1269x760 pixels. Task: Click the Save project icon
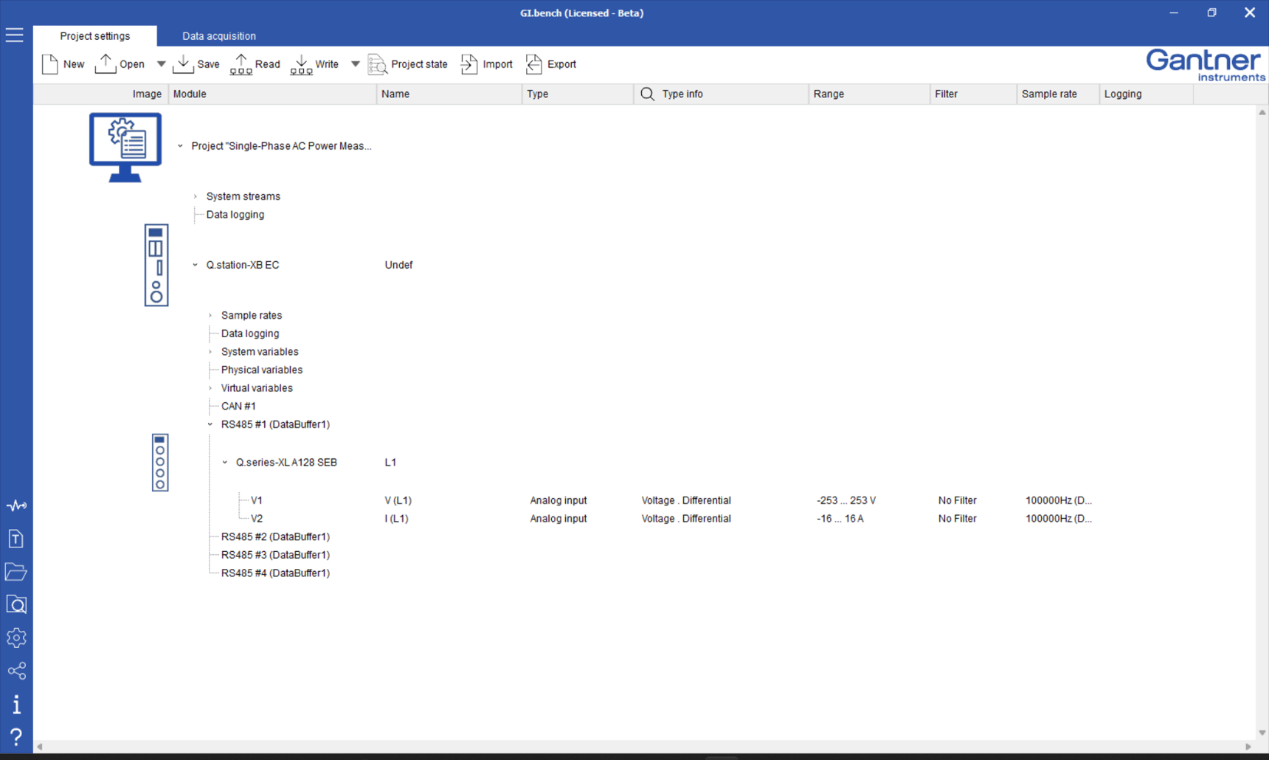[x=182, y=64]
